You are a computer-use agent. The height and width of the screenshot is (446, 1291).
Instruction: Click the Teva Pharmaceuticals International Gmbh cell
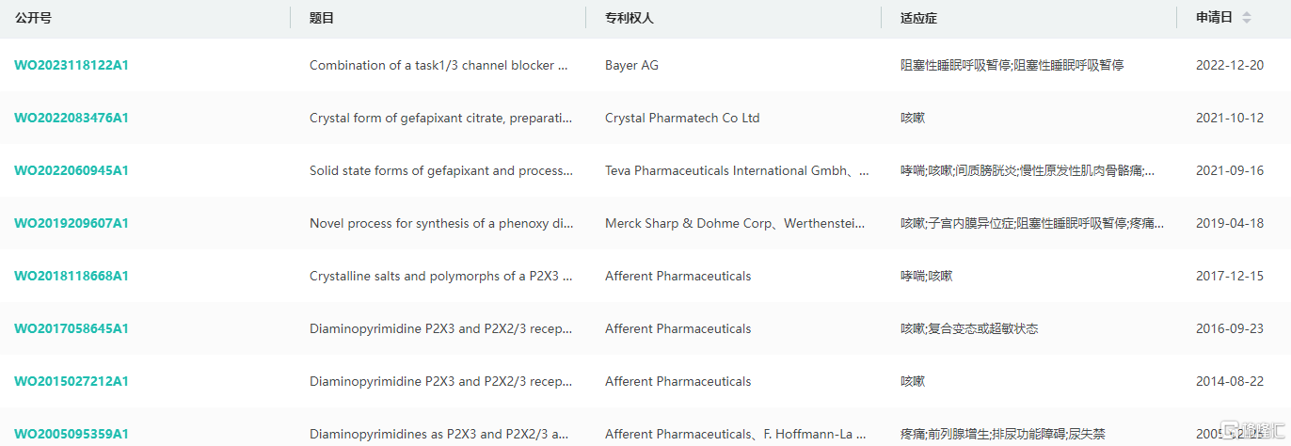[737, 170]
